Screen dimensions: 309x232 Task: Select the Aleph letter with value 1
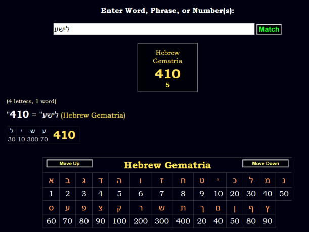51,181
